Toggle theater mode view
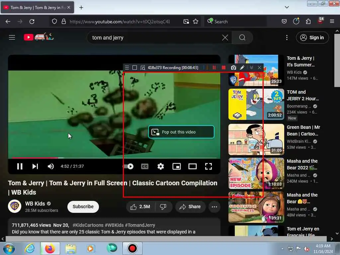The image size is (340, 255). (193, 166)
